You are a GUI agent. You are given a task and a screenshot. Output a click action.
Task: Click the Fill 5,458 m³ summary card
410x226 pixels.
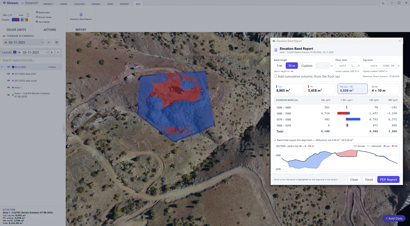coord(321,89)
